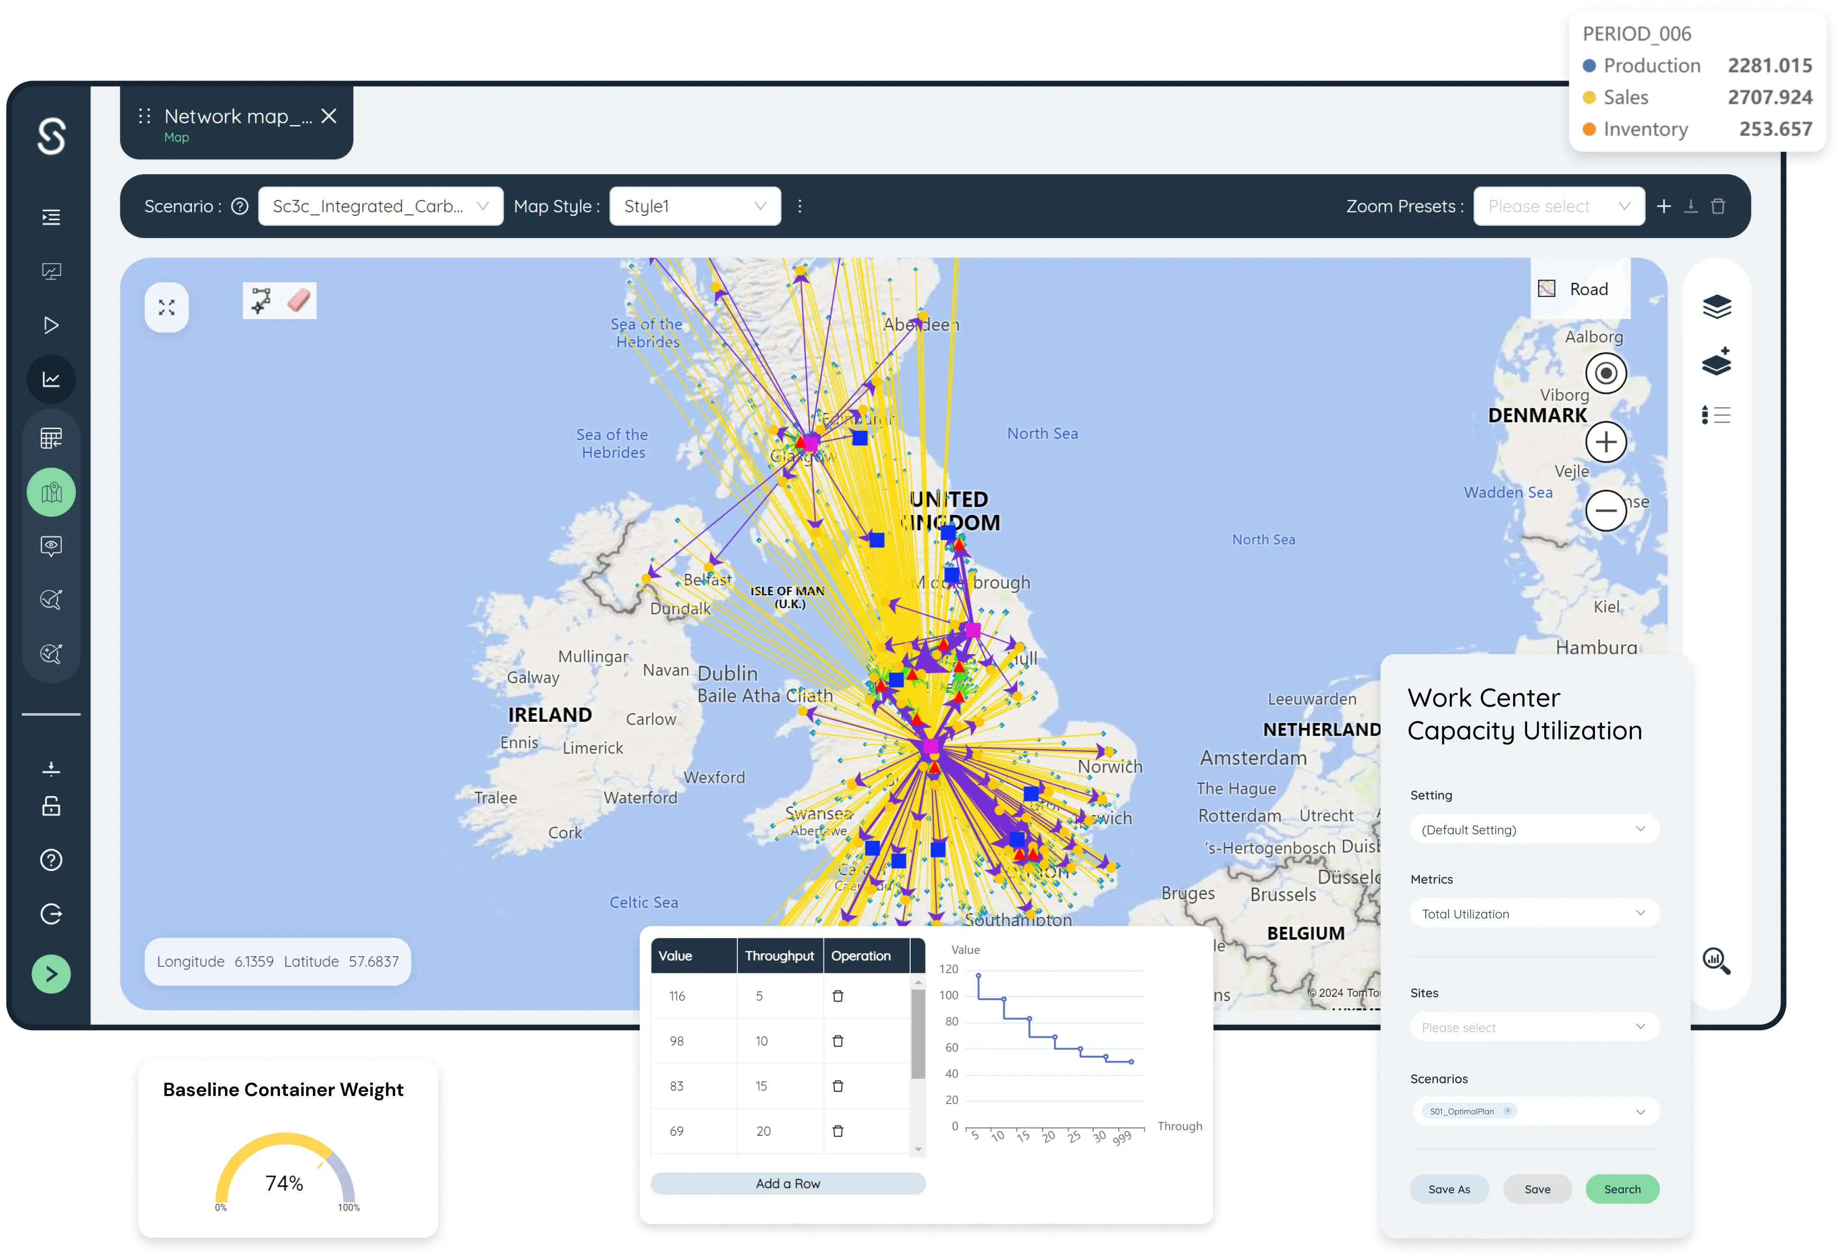
Task: Expand the Map Style dropdown
Action: pyautogui.click(x=694, y=206)
